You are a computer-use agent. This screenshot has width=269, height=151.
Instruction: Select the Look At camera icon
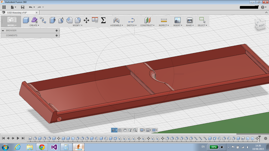pos(120,130)
